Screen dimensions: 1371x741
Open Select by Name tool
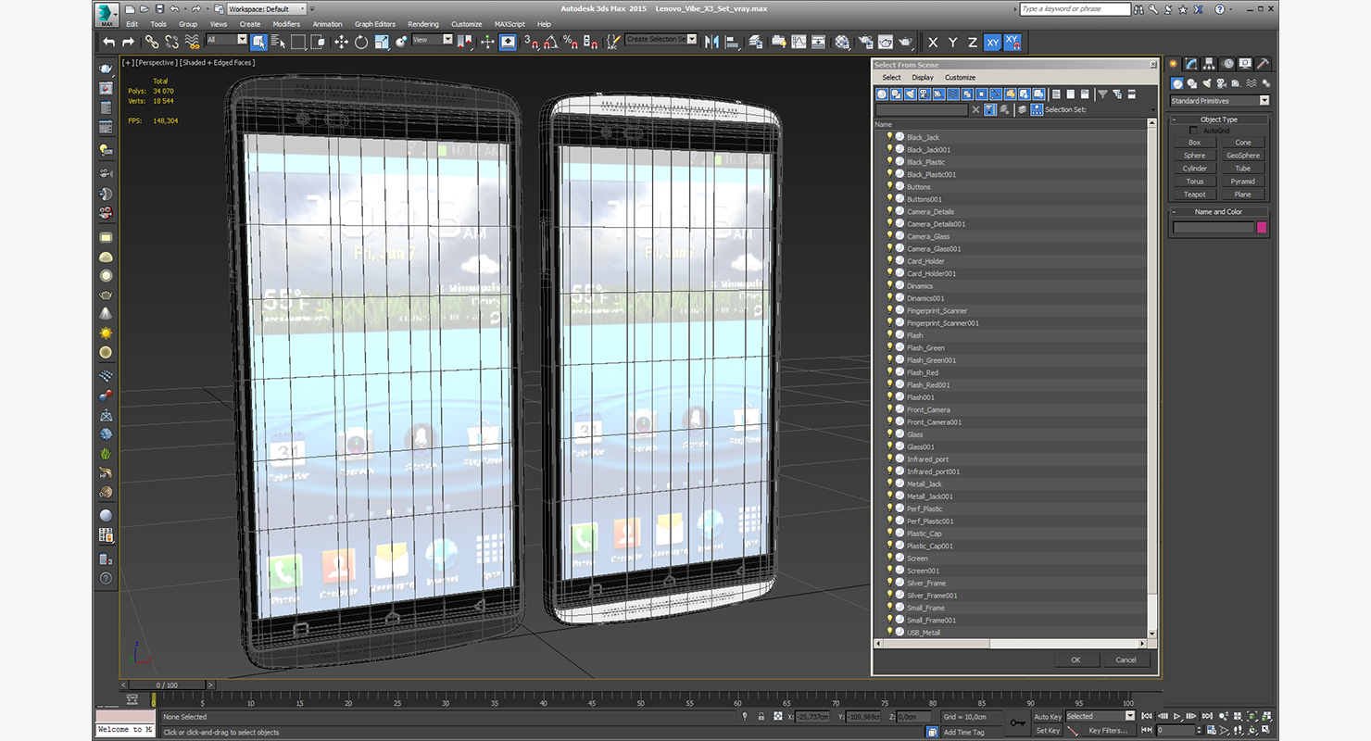coord(279,42)
